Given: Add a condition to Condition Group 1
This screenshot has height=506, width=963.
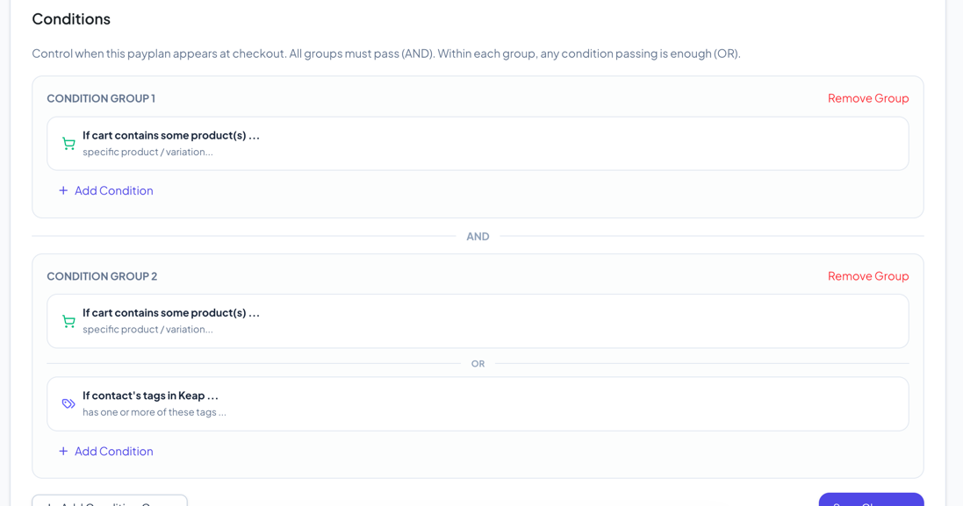Looking at the screenshot, I should 113,190.
